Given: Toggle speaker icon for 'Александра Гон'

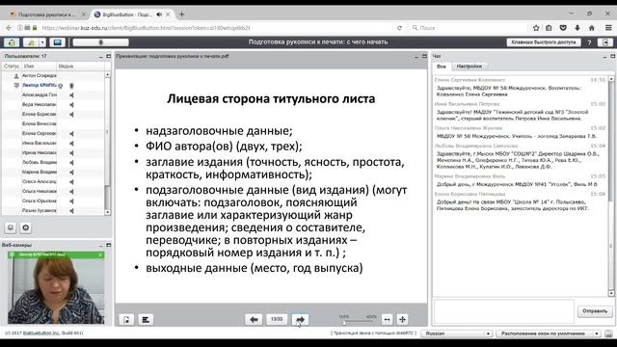Looking at the screenshot, I should pos(71,95).
